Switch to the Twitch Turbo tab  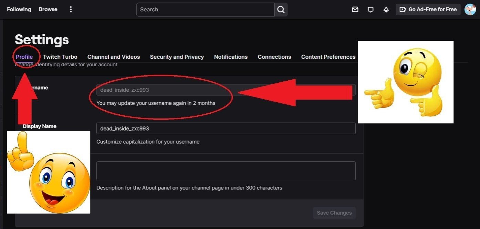[x=60, y=57]
